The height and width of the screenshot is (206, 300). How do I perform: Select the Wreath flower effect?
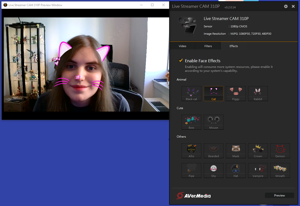click(x=280, y=170)
